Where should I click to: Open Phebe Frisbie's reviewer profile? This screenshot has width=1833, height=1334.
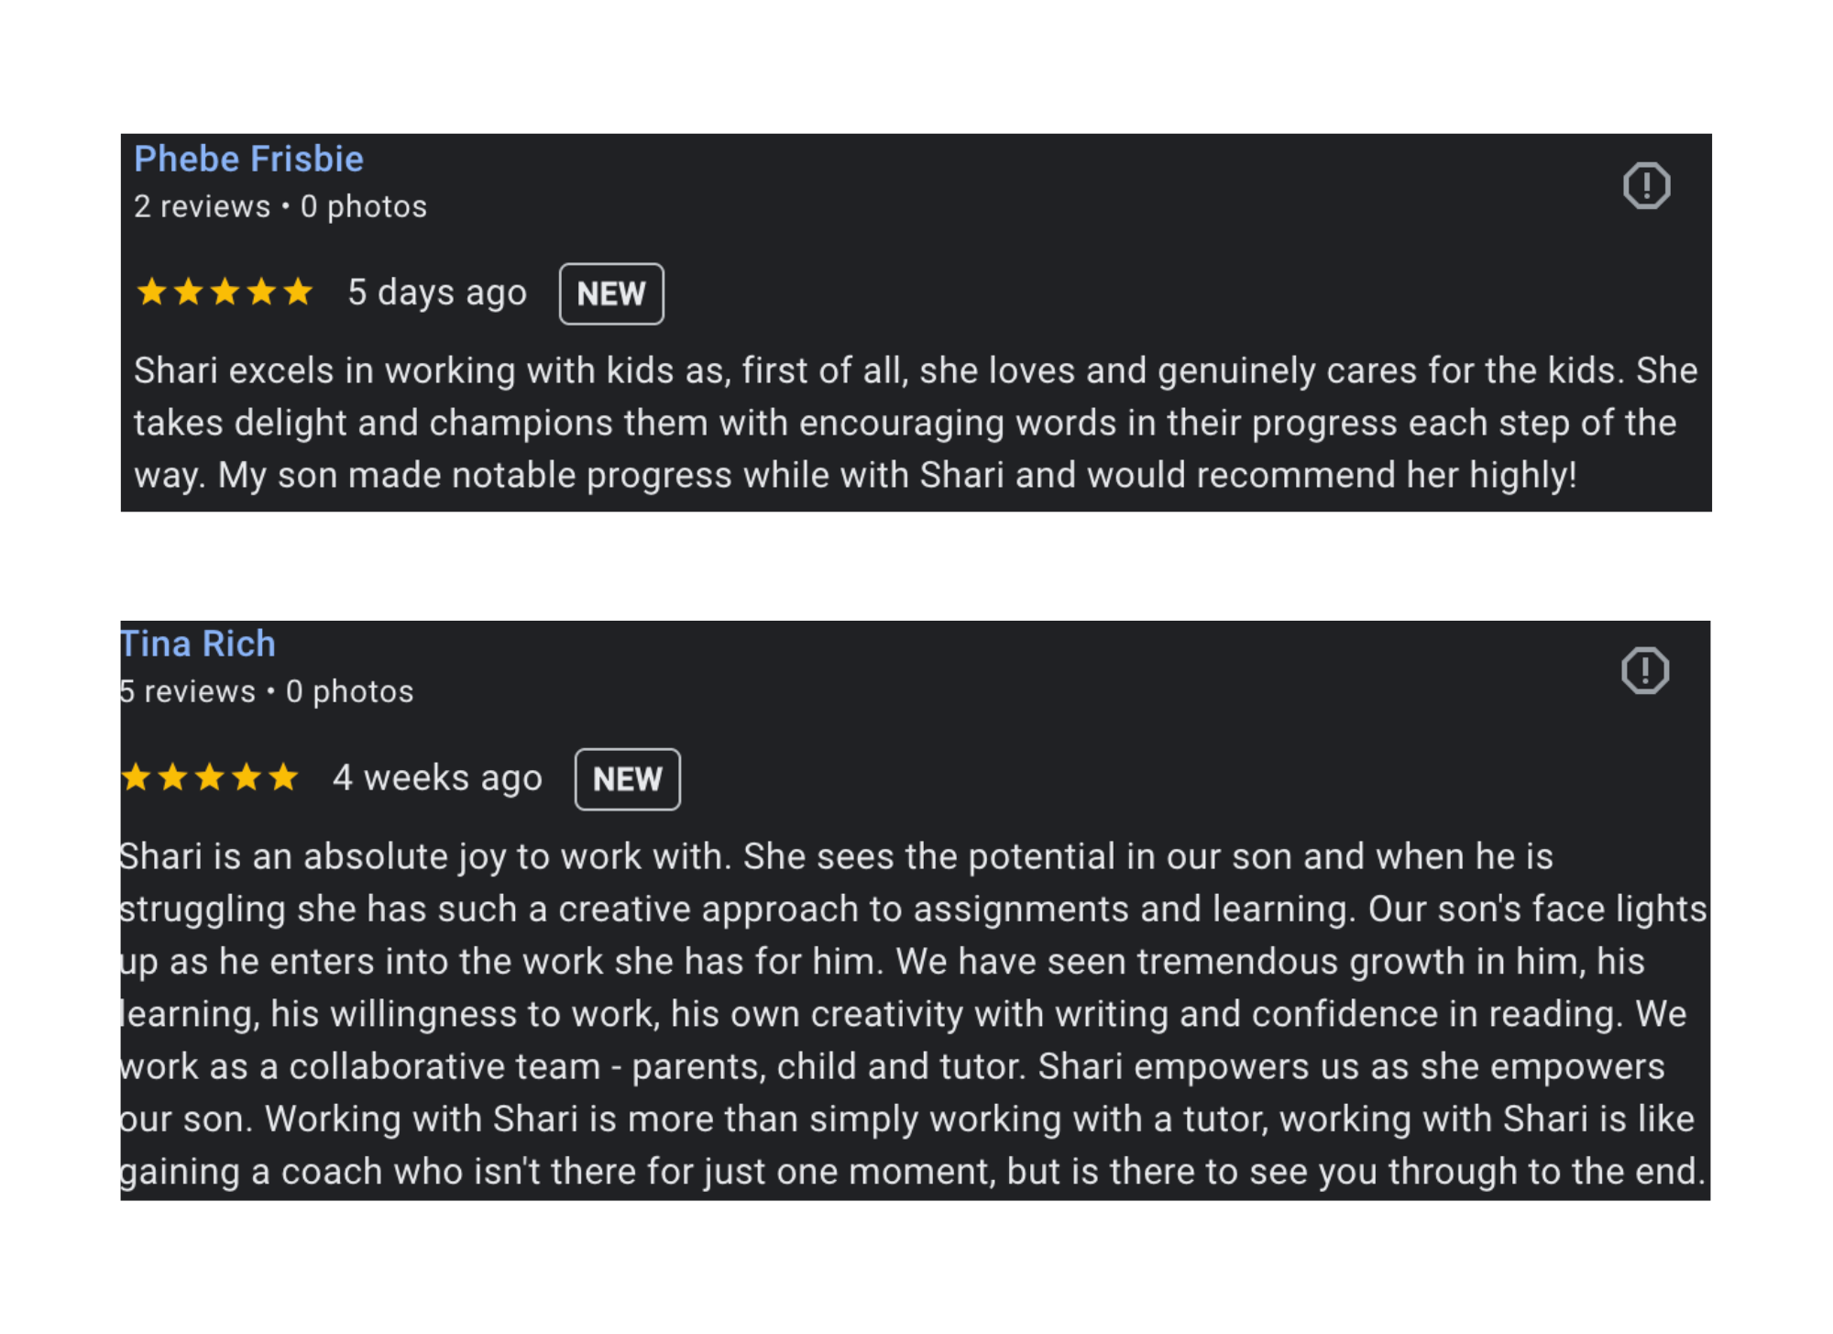click(248, 160)
